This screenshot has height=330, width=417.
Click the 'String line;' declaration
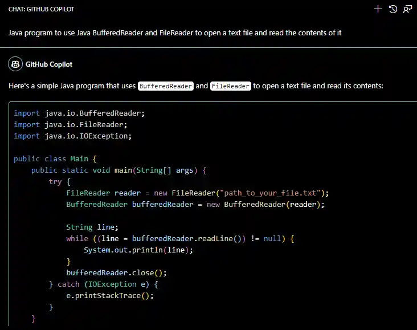coord(92,227)
